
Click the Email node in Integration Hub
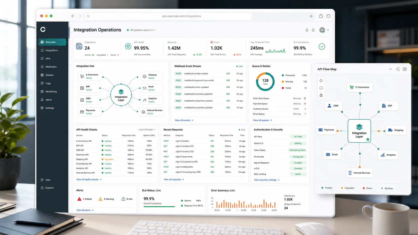[151, 88]
